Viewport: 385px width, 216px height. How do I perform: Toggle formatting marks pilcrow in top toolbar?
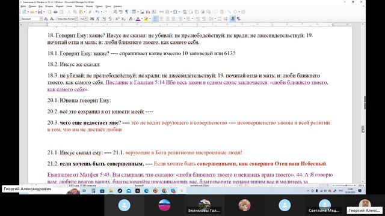click(x=127, y=12)
